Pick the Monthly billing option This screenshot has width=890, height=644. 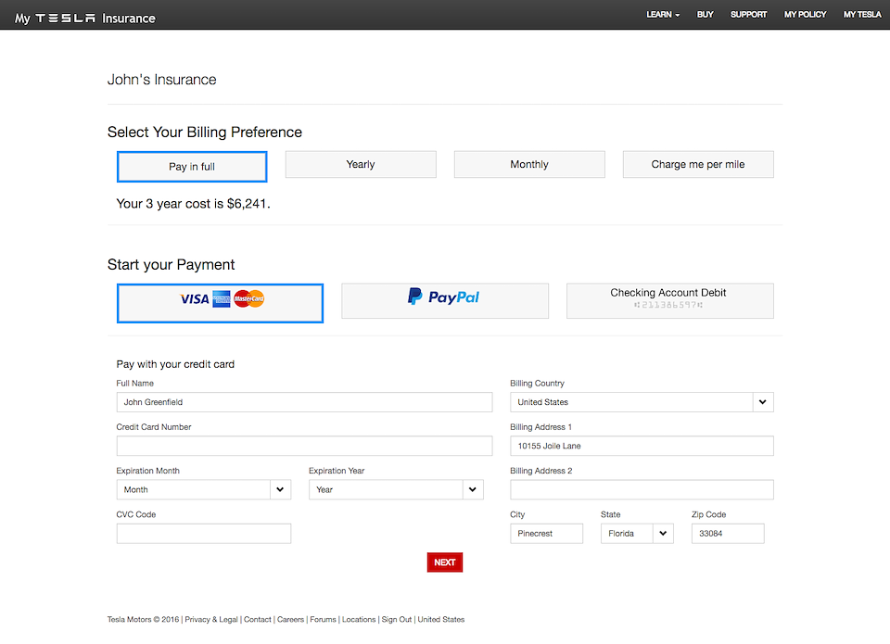[529, 165]
